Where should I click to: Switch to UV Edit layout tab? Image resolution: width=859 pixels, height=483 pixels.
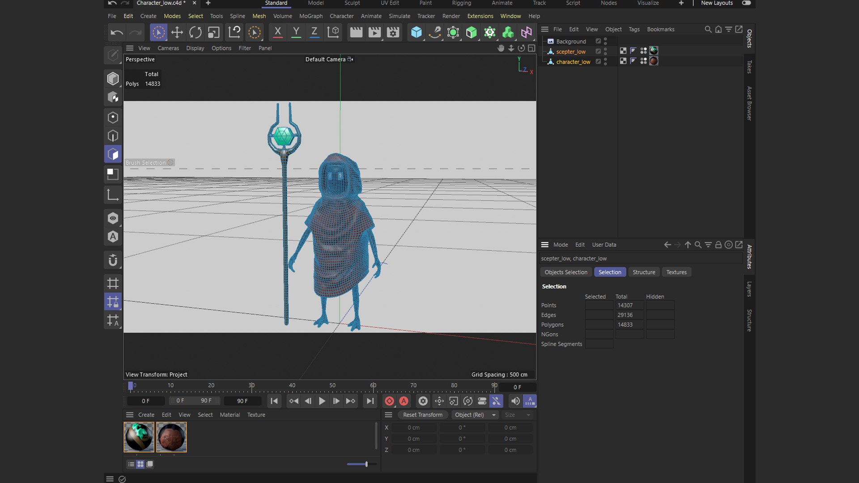point(390,3)
